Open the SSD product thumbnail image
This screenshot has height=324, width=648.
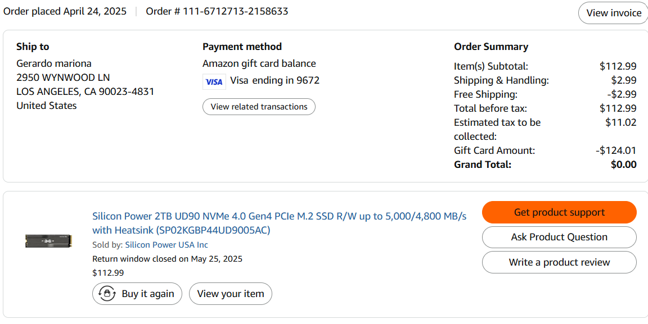pyautogui.click(x=48, y=241)
